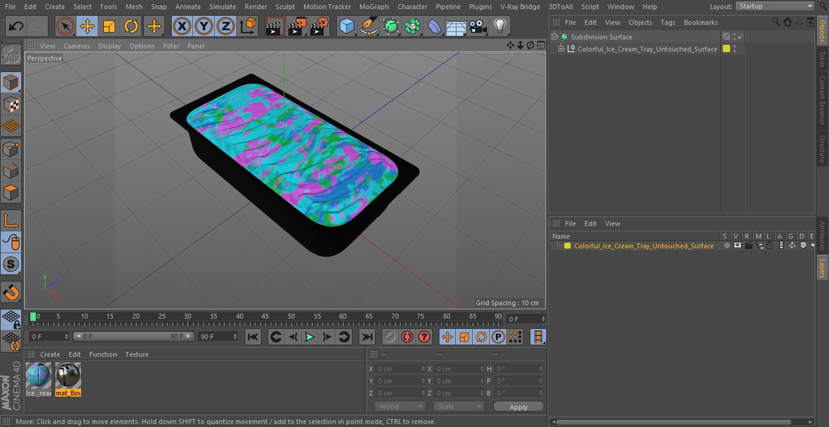This screenshot has width=829, height=427.
Task: Toggle layer lock icon in Layers panel
Action: click(x=770, y=245)
